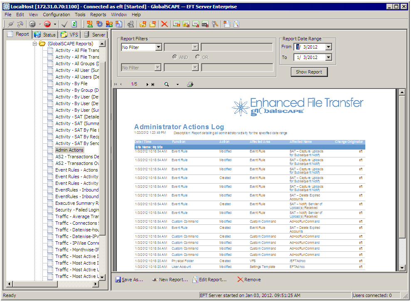Click the To date input field
411x302 pixels.
310,57
